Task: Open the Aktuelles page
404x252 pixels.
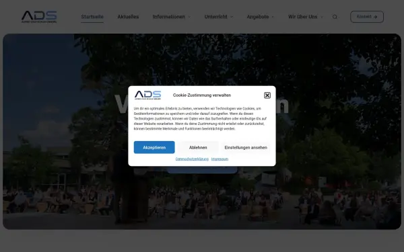Action: [128, 17]
